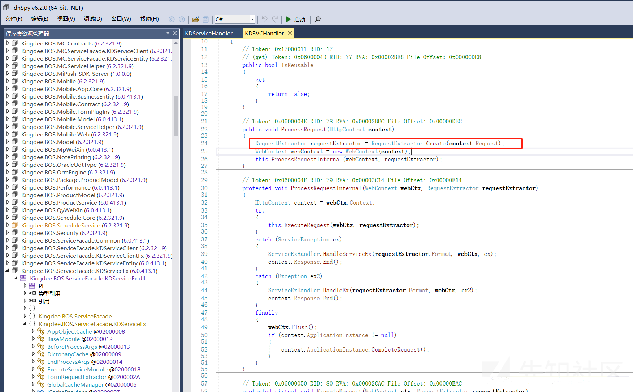Click the PE node icon
The image size is (633, 392).
(32, 286)
